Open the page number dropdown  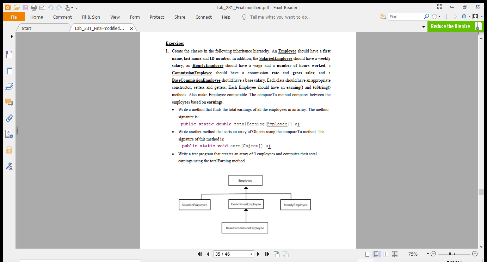[251, 254]
